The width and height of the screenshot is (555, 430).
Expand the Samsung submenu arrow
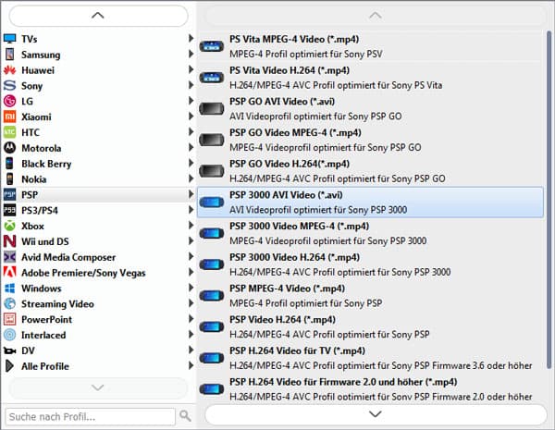click(x=191, y=54)
